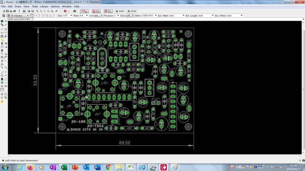The height and width of the screenshot is (171, 305).
Task: Click the Undo arrow icon
Action: coord(57,11)
